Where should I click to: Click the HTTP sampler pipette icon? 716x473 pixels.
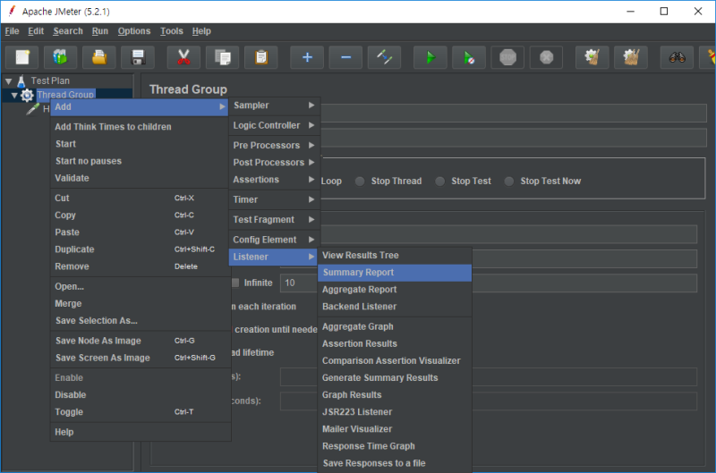coord(33,109)
